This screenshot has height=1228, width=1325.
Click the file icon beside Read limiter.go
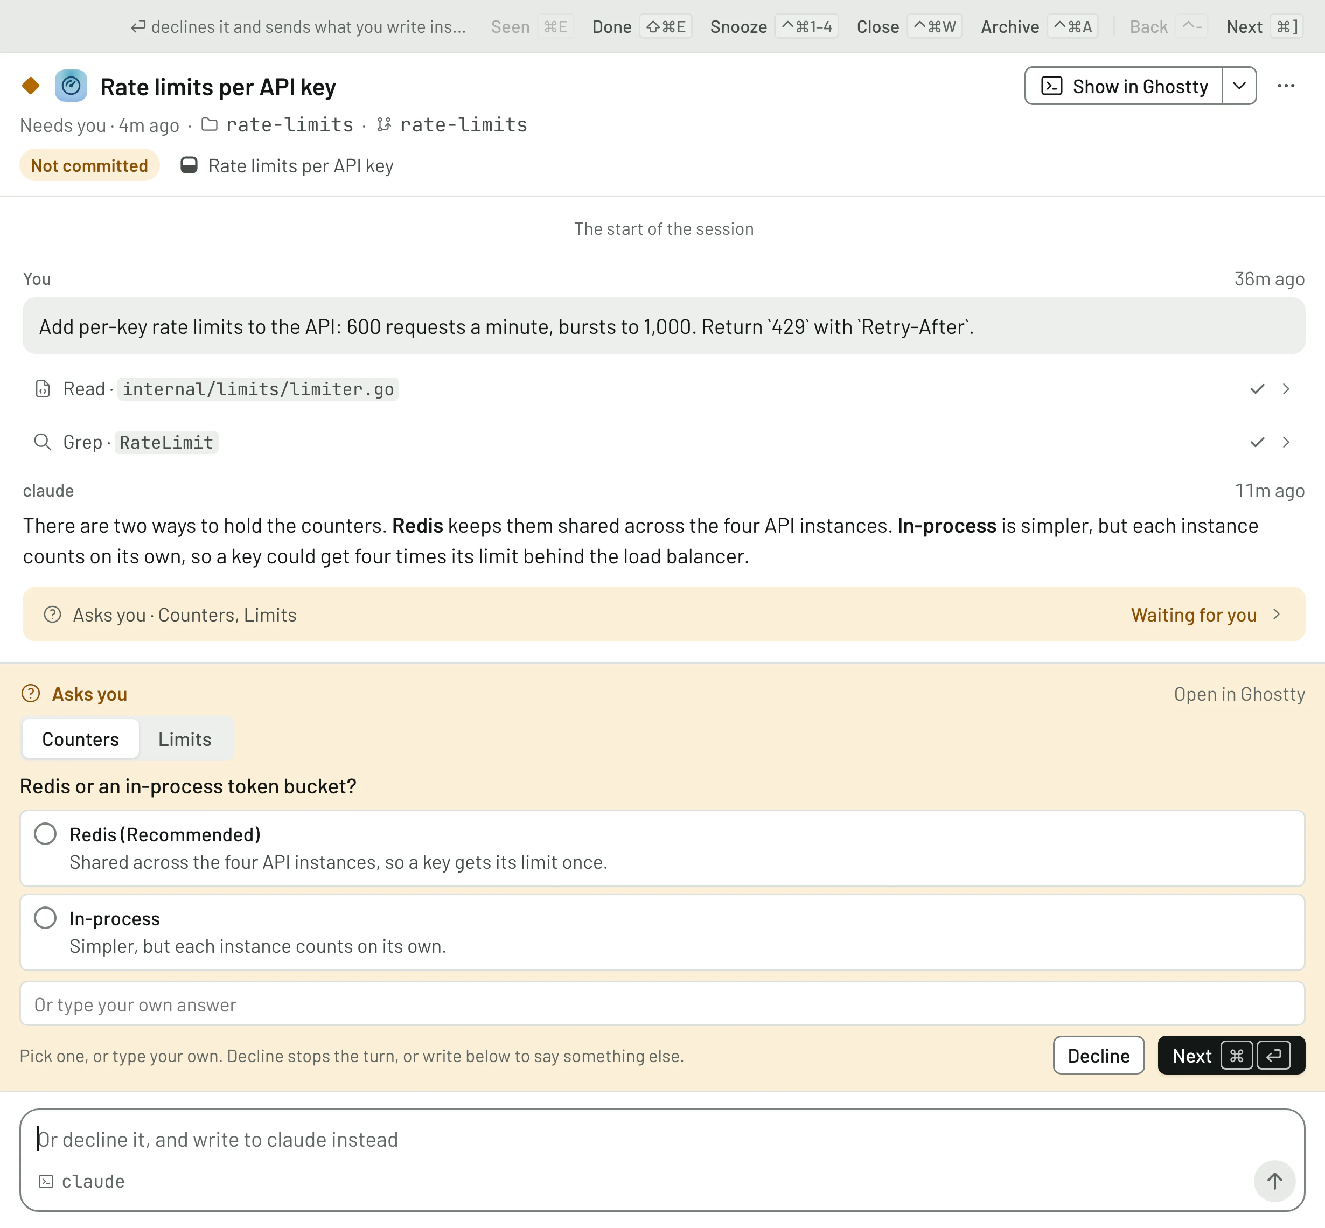coord(43,389)
